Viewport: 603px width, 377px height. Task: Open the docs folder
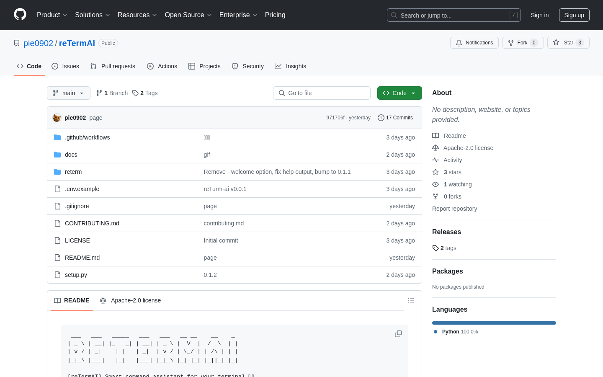[x=71, y=155]
